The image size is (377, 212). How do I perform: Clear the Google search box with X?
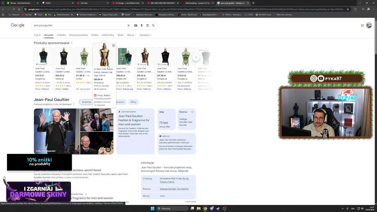(x=128, y=25)
